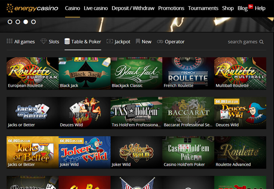Open the Tournaments section
This screenshot has width=274, height=189.
[203, 8]
